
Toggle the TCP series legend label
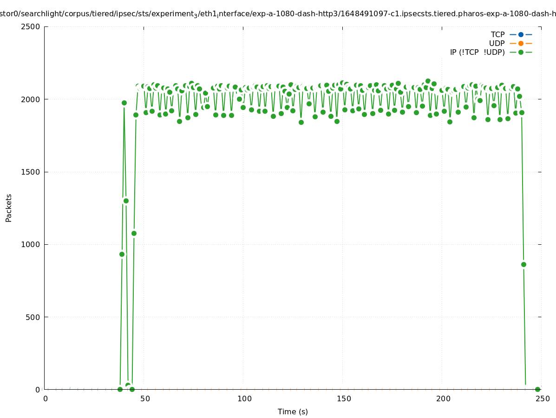[497, 34]
